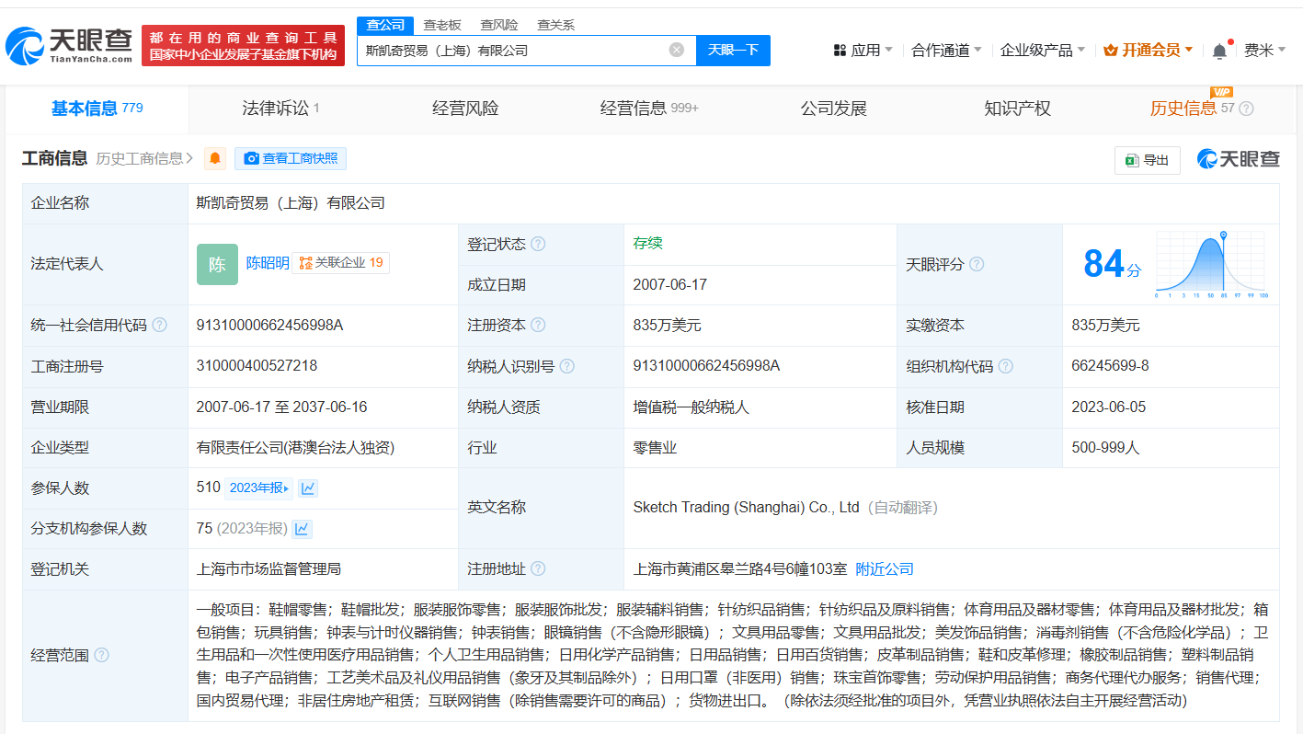Click the 存续 registration status text
This screenshot has height=734, width=1303.
point(647,244)
